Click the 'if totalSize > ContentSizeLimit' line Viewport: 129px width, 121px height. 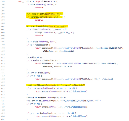point(43,61)
